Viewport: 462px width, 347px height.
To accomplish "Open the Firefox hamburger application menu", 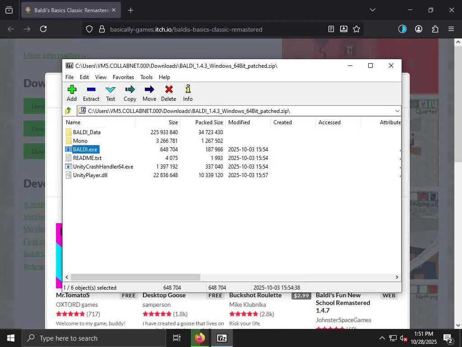I will pos(451,29).
